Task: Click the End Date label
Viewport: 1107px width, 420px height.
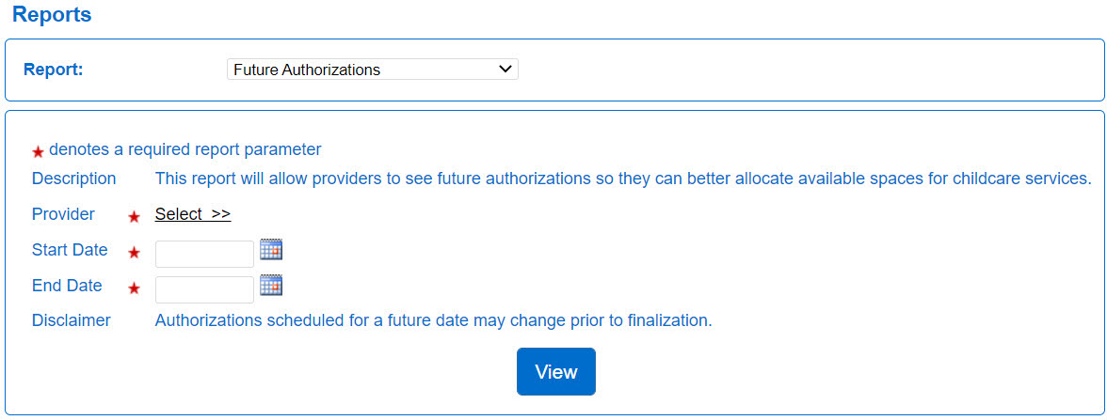Action: click(x=67, y=286)
